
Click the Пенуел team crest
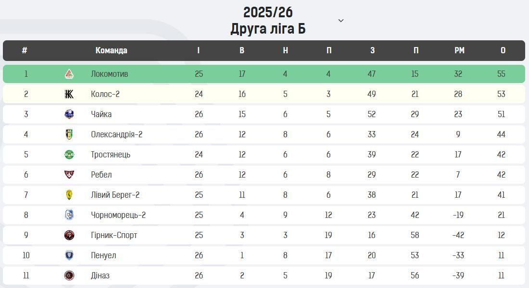69,255
